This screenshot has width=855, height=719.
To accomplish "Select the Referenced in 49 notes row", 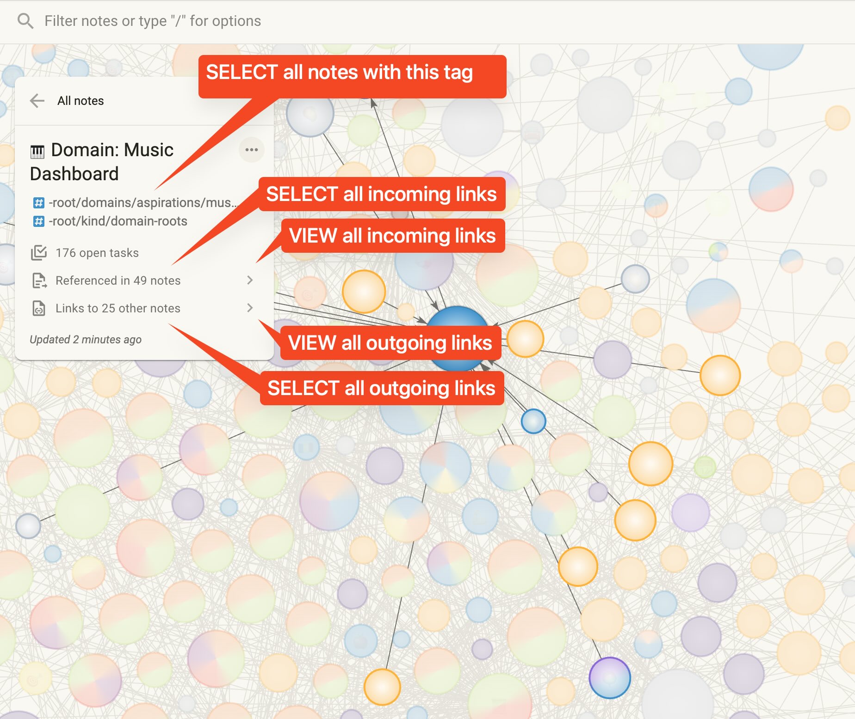I will [x=144, y=280].
